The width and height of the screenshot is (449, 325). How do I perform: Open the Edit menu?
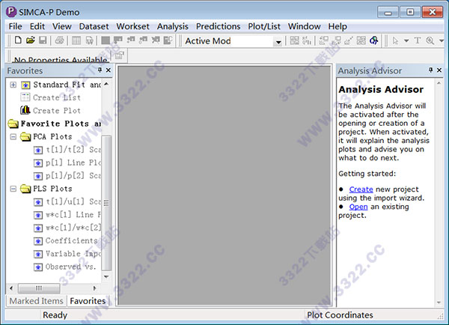(37, 26)
